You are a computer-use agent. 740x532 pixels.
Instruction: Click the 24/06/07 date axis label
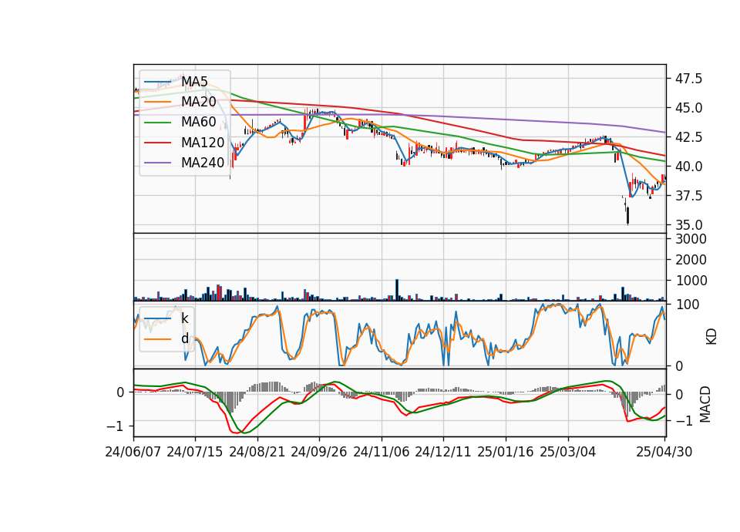[x=133, y=452]
